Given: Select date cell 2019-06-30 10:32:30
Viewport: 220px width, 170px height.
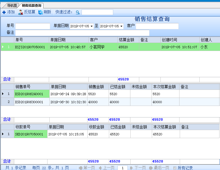Looking at the screenshot, I should click(68, 102).
